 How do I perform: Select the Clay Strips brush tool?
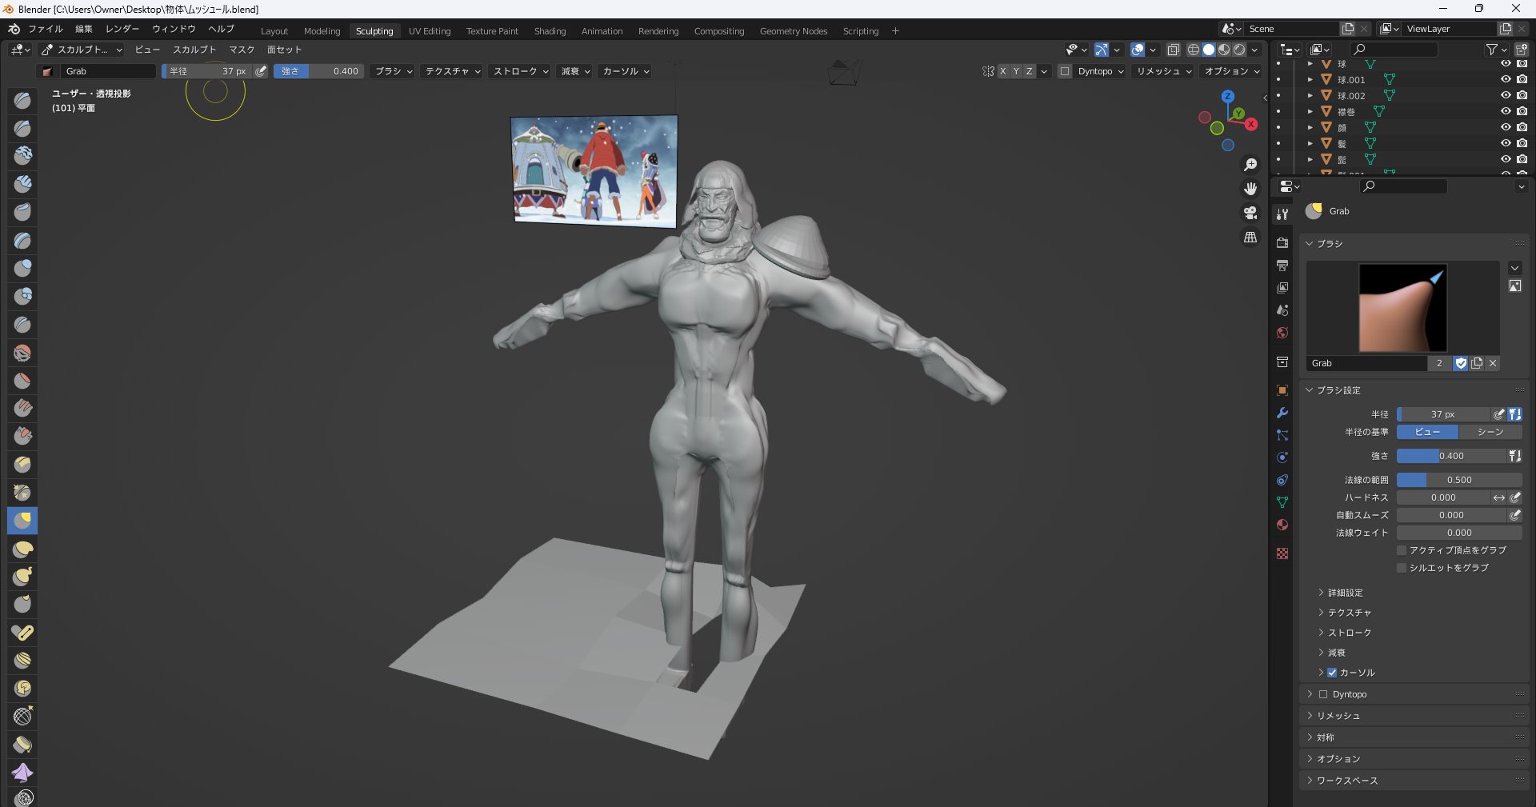(22, 184)
